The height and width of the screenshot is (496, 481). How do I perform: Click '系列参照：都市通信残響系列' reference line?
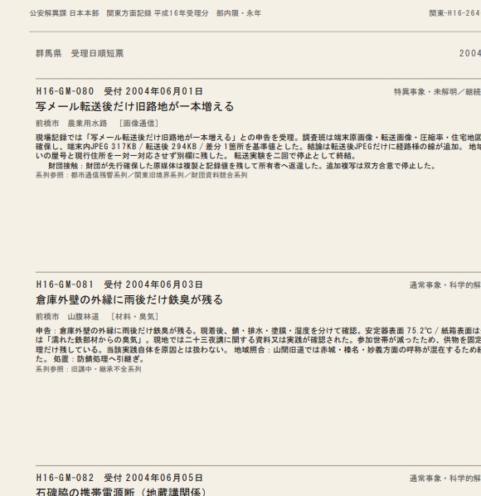pos(141,175)
